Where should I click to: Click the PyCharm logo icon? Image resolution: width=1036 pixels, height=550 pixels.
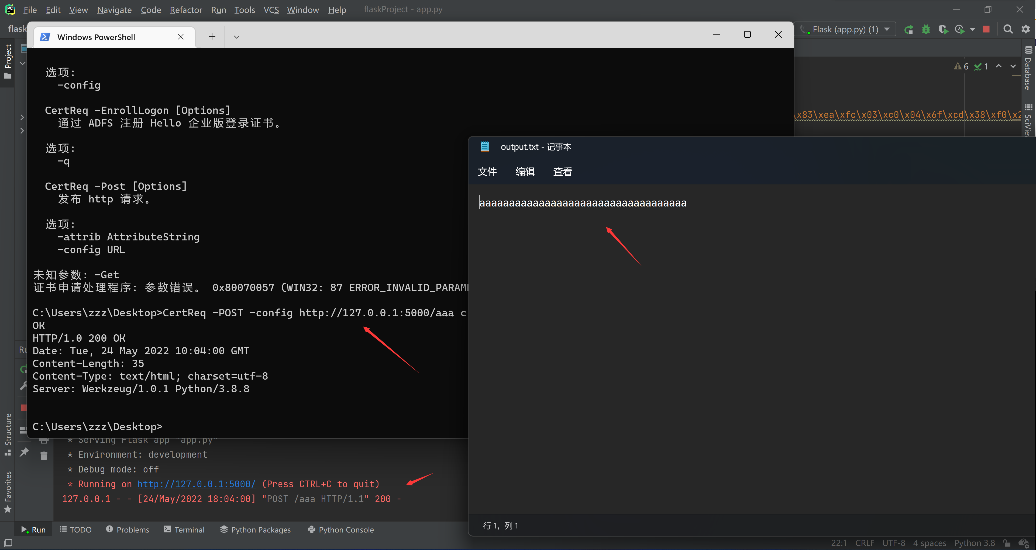[x=10, y=9]
